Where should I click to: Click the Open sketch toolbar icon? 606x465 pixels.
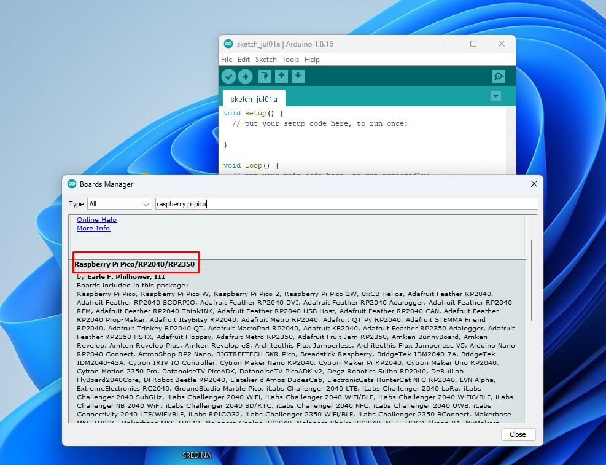point(281,76)
